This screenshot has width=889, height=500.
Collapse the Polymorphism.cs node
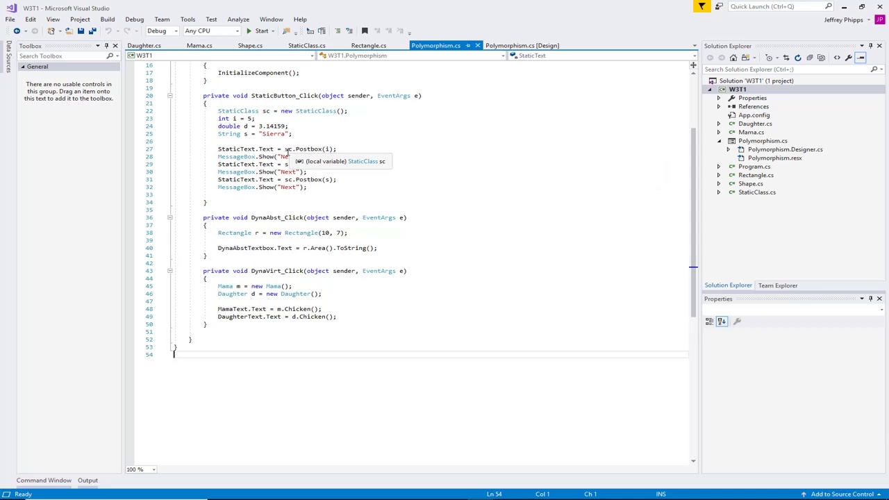coord(719,141)
